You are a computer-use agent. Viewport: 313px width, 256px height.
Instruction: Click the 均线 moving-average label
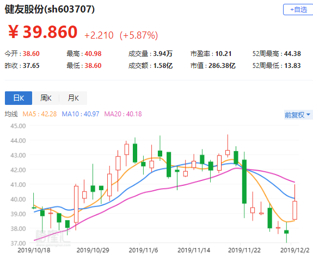coord(11,114)
